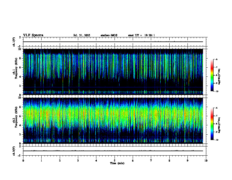232x180 pixels.
Task: Click the ch.2 spectrogram panel at 5 minutes
Action: click(115, 121)
